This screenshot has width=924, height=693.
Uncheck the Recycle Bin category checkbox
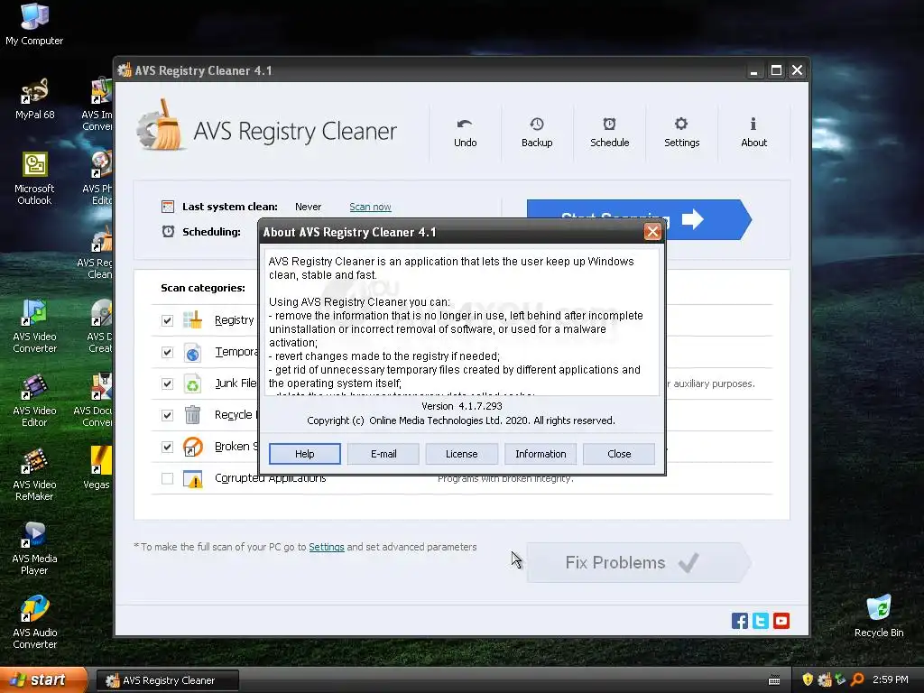point(167,415)
